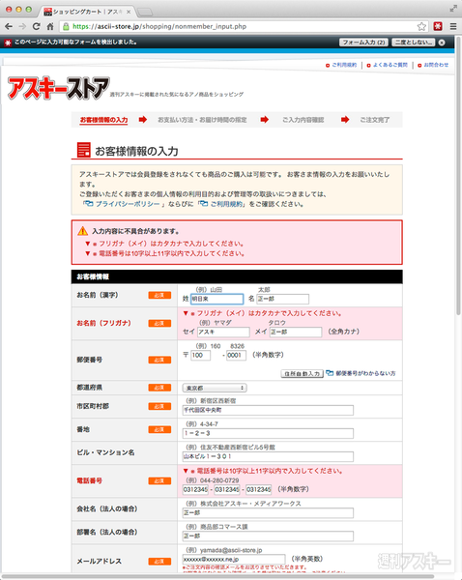462x580 pixels.
Task: Click the first phone number field
Action: pos(195,489)
